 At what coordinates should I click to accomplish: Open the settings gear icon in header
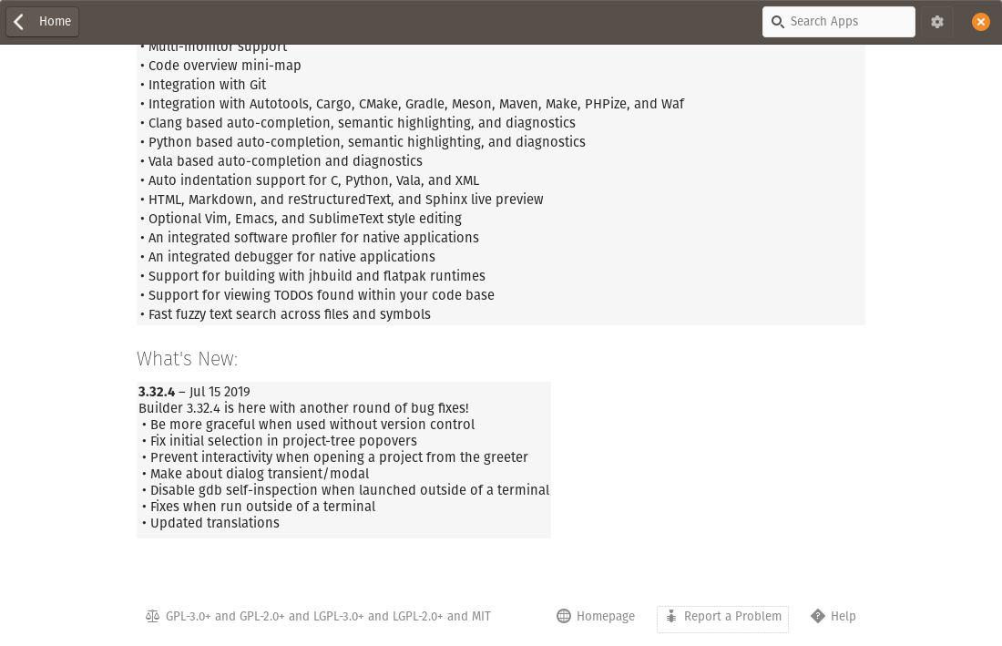pos(937,22)
